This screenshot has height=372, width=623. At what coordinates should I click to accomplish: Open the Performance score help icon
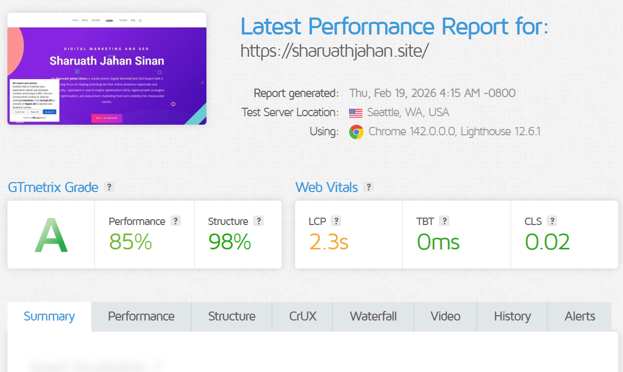pos(176,221)
